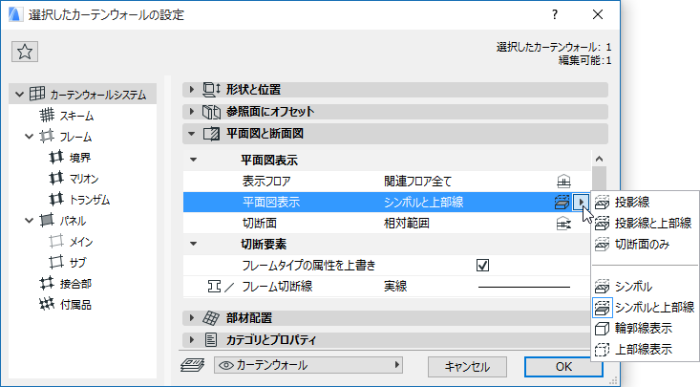Select フレーム tree item
Image resolution: width=700 pixels, height=387 pixels.
(75, 137)
